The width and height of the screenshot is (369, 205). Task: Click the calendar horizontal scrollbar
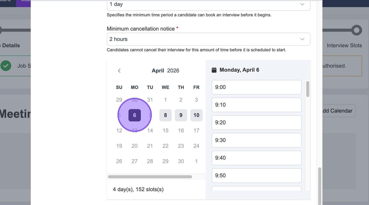coord(150,177)
